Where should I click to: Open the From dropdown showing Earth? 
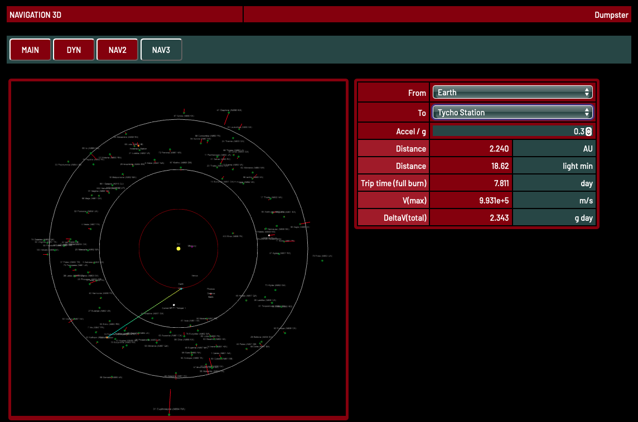(512, 93)
